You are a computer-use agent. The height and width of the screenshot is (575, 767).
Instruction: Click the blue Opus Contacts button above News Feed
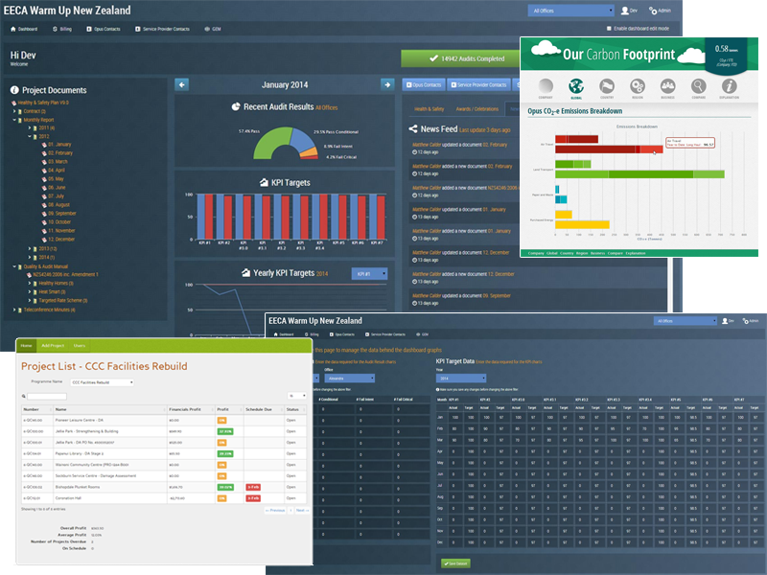[424, 84]
